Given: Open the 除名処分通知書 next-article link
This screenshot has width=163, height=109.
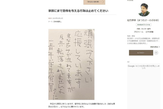Looking at the screenshot, I should click(x=94, y=2).
